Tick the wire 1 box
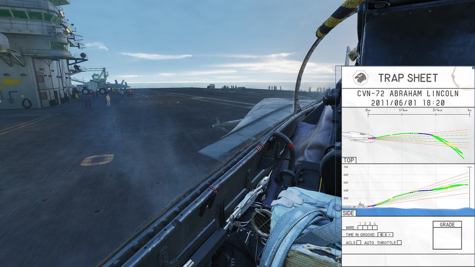Viewport: 475px width, 267px height. pyautogui.click(x=360, y=228)
